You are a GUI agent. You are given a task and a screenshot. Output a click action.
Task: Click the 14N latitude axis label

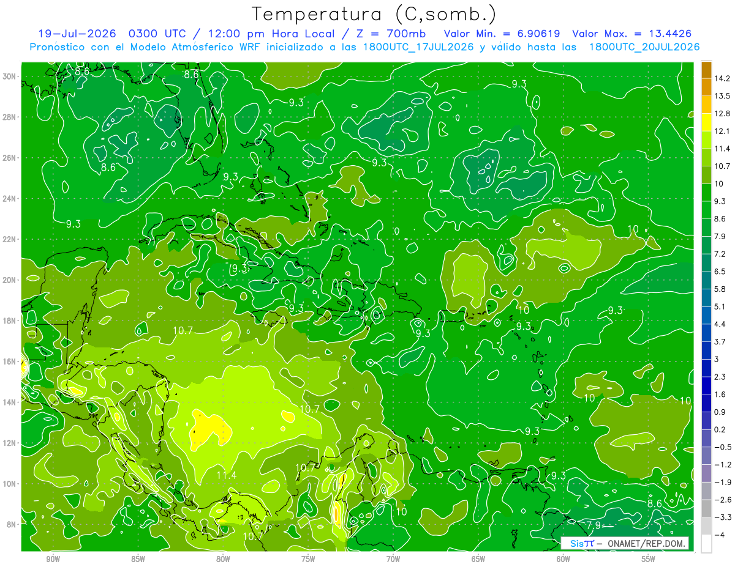point(9,402)
